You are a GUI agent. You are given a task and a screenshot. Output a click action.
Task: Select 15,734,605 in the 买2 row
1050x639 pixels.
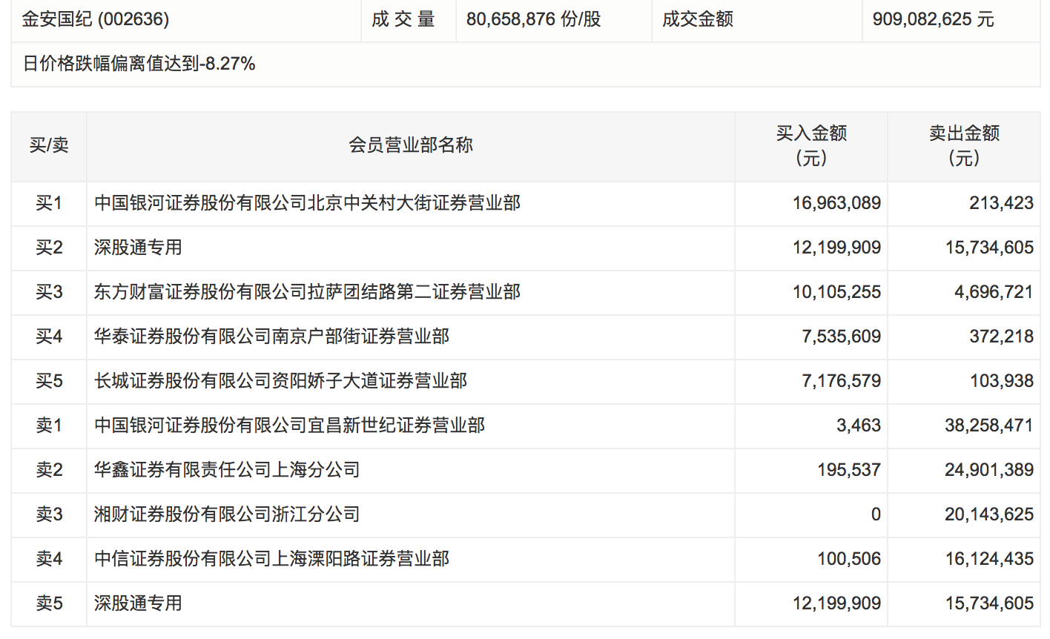[x=990, y=248]
